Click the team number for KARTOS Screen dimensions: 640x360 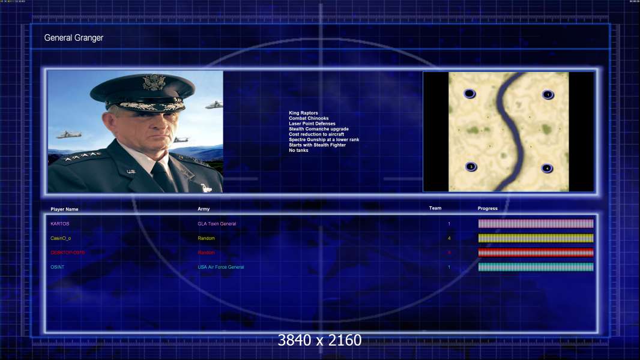point(449,224)
